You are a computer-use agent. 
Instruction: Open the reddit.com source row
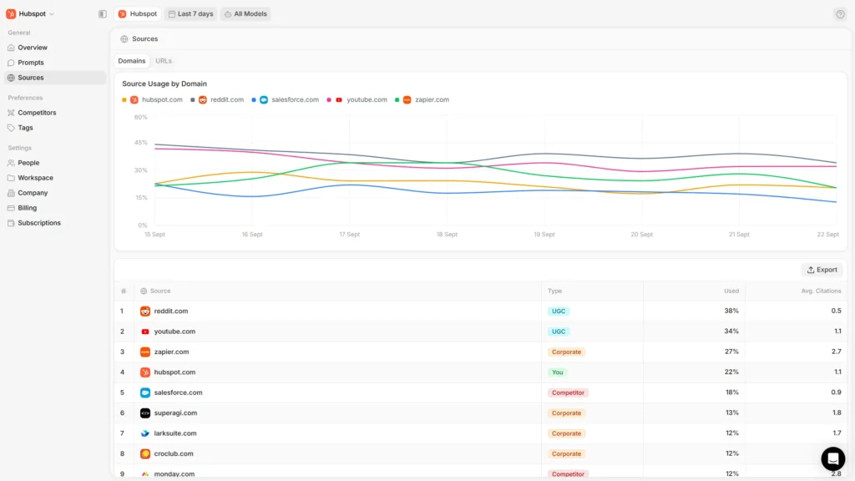pyautogui.click(x=480, y=311)
